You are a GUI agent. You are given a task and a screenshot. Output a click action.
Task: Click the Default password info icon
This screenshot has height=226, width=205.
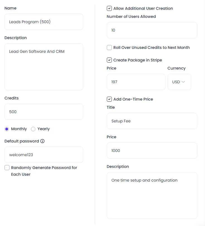click(42, 141)
